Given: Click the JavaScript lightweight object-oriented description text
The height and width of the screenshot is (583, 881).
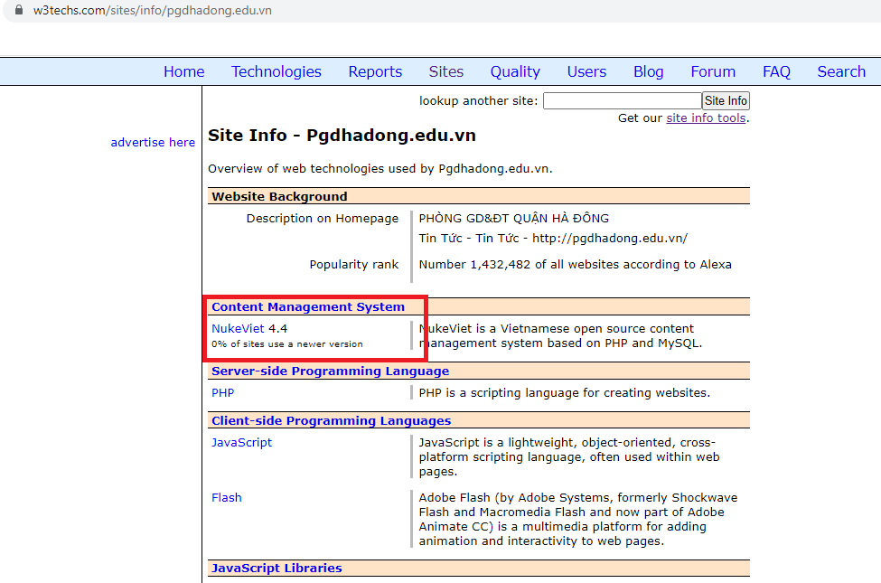Looking at the screenshot, I should point(568,457).
